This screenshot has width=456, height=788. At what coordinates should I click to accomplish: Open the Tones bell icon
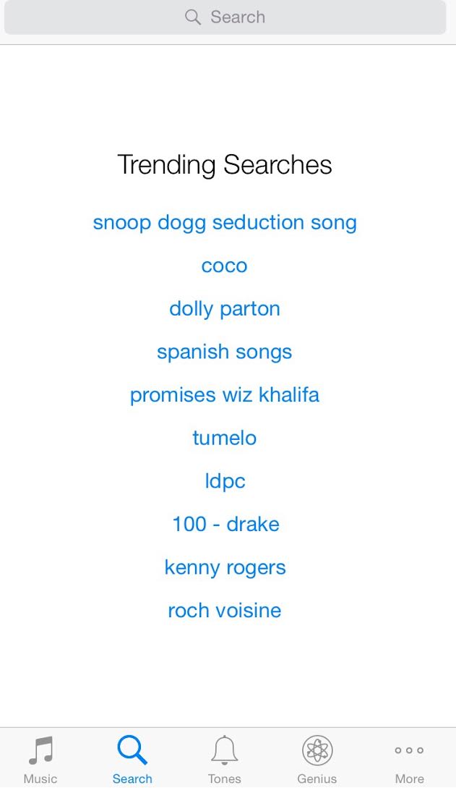(x=224, y=750)
